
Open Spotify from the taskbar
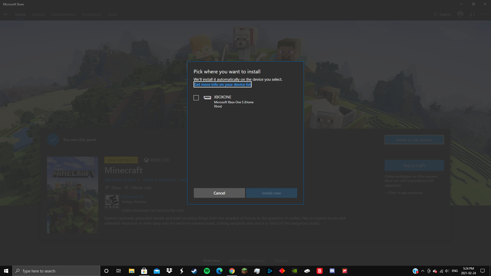[207, 271]
